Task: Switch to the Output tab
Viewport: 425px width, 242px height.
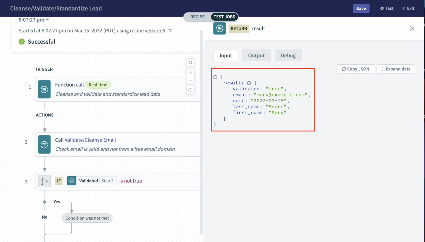Action: pyautogui.click(x=256, y=55)
